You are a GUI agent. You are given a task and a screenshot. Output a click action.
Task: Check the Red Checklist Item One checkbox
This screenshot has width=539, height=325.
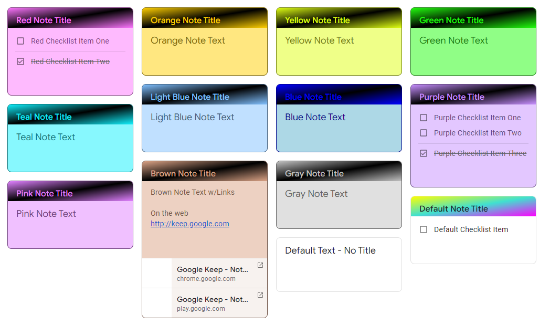click(x=20, y=40)
